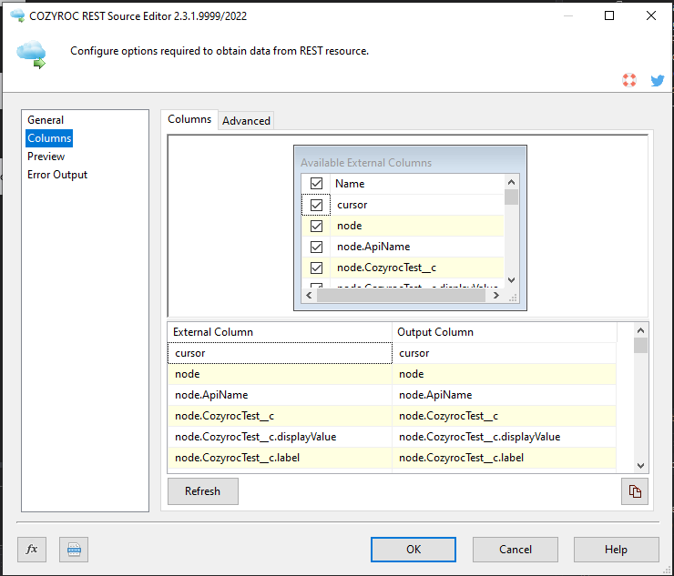Image resolution: width=674 pixels, height=576 pixels.
Task: Click the title bar application icon
Action: [x=16, y=15]
